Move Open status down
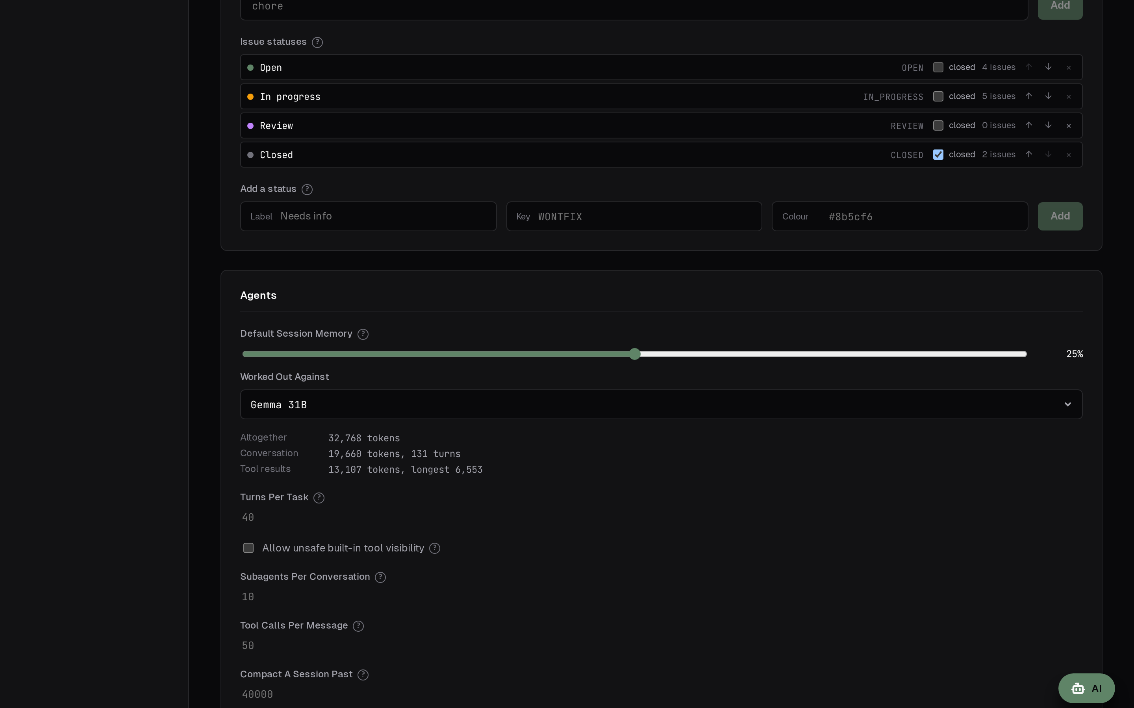The width and height of the screenshot is (1134, 708). (x=1048, y=67)
